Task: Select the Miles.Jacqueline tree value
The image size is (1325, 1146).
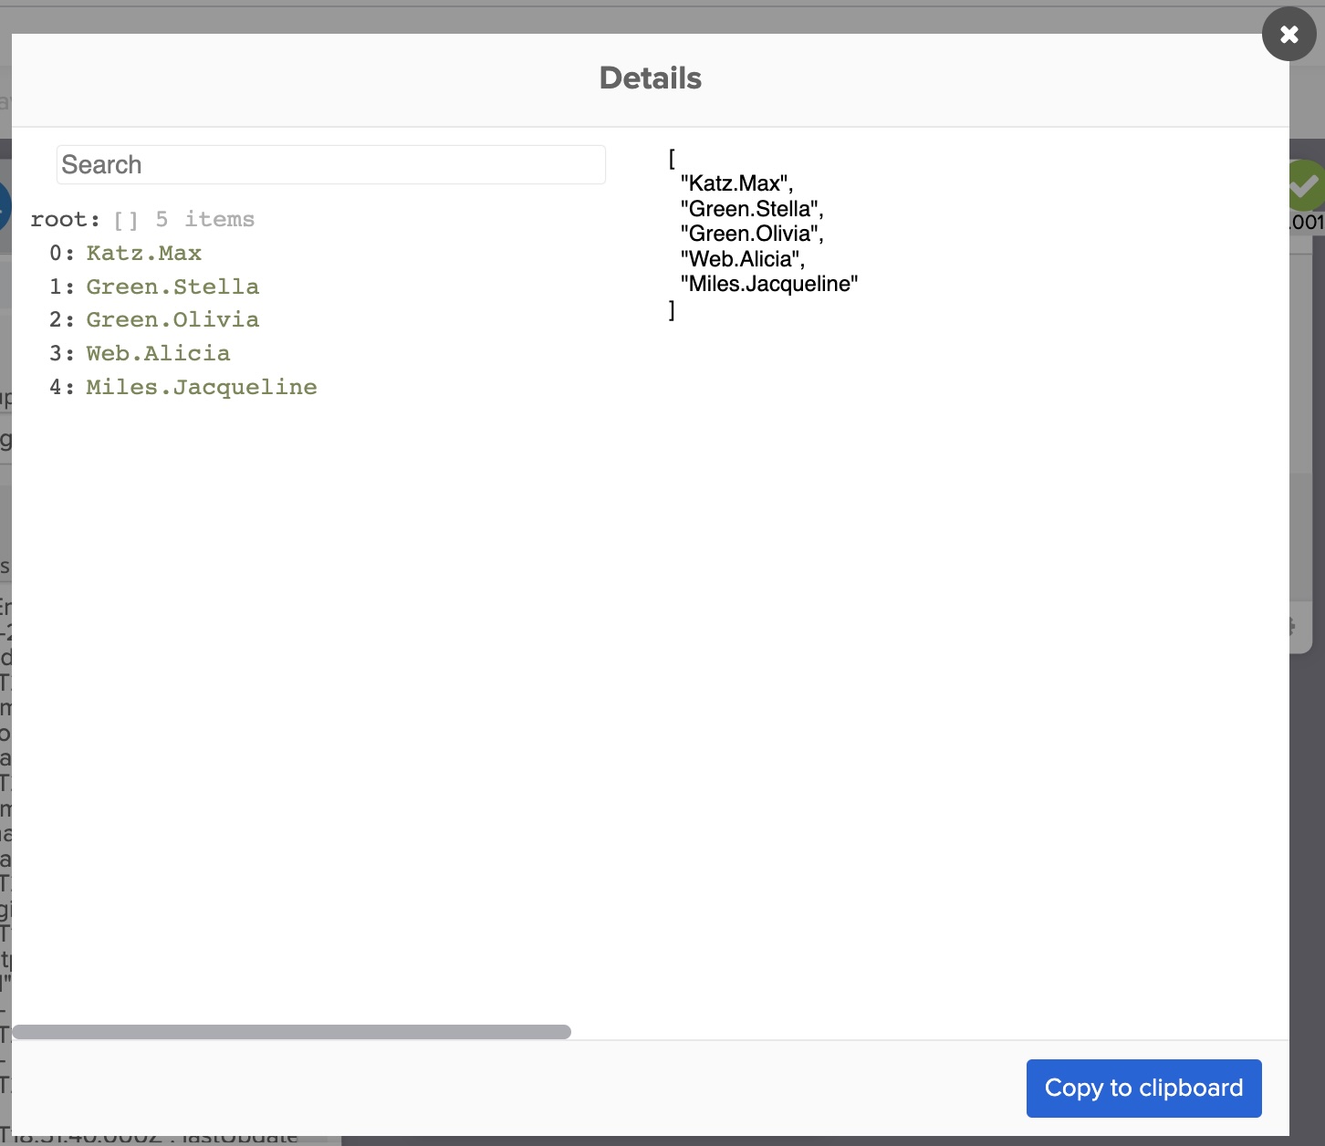Action: 202,388
